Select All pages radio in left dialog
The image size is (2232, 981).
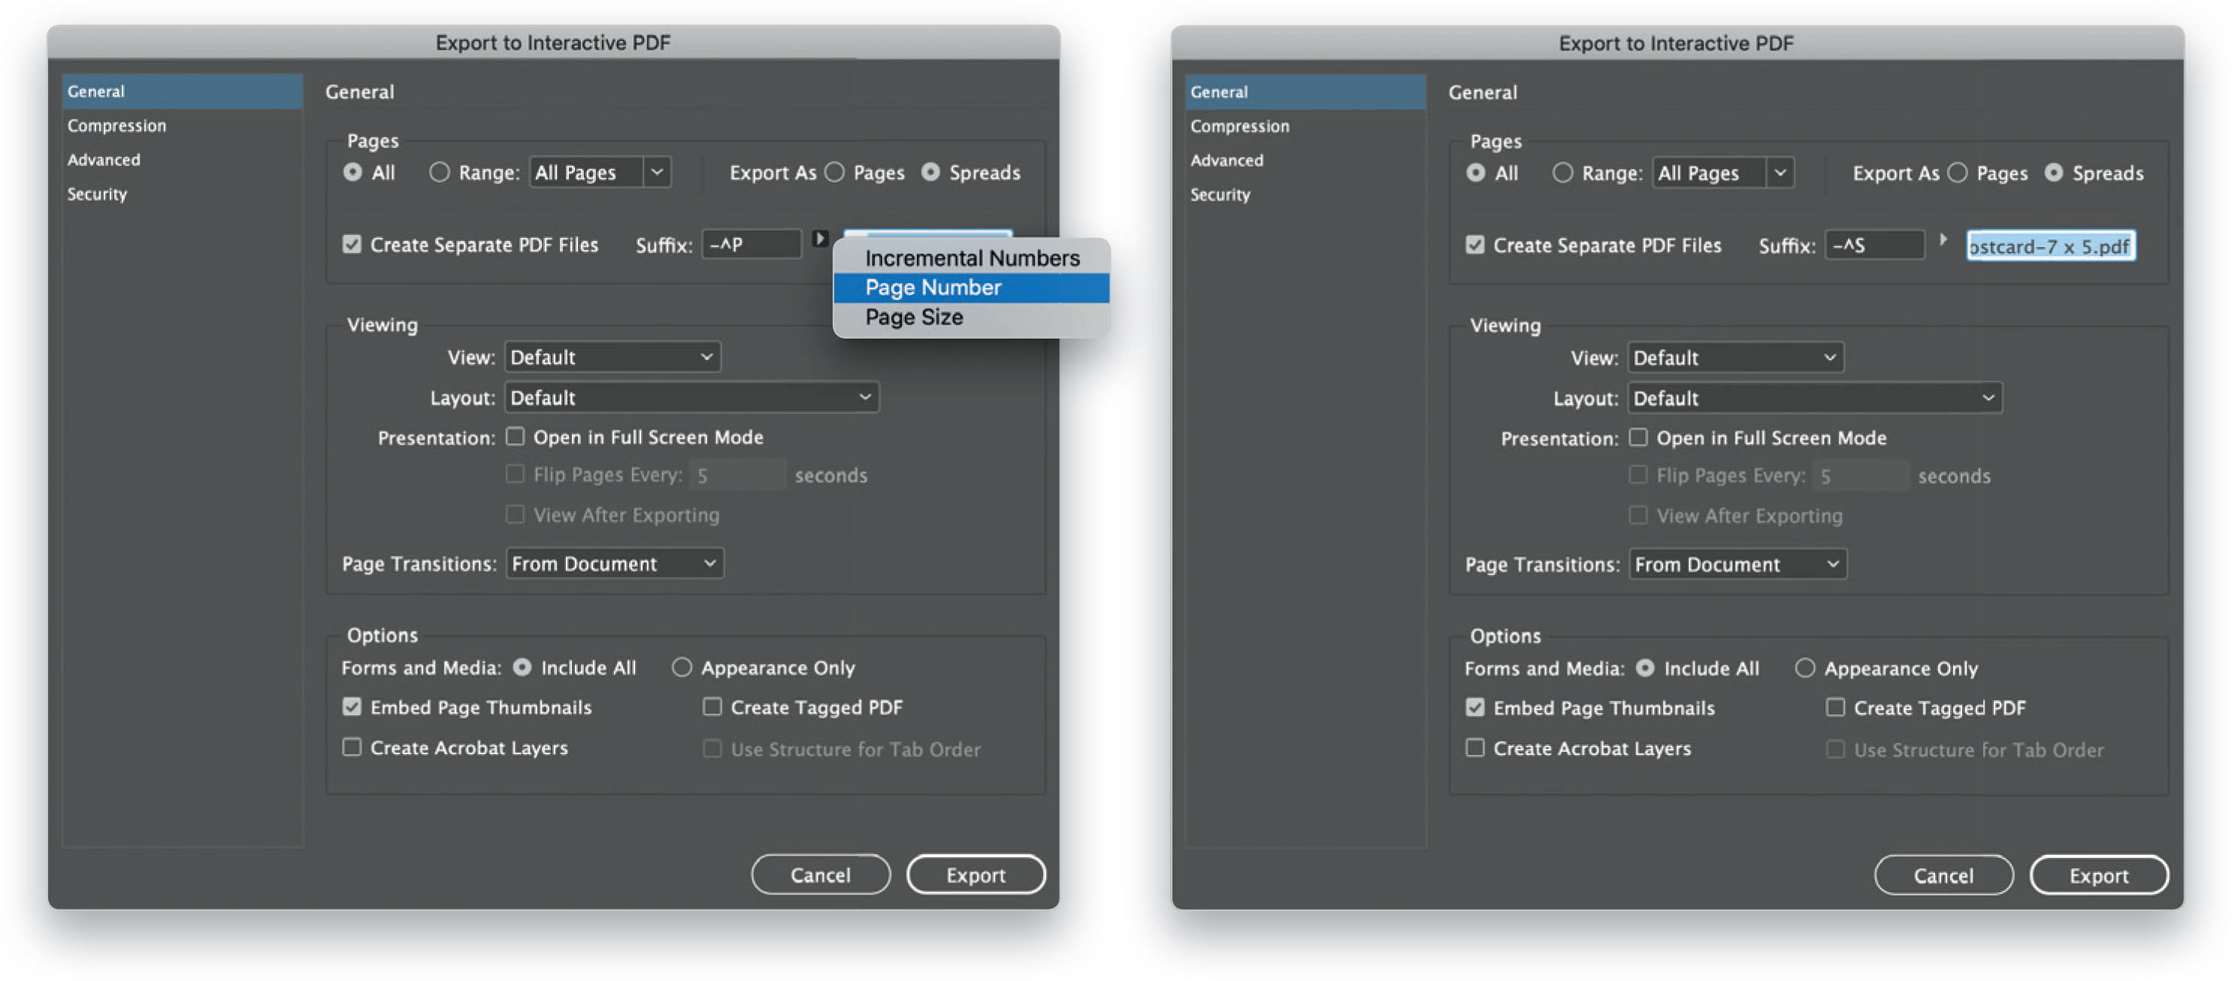click(352, 172)
